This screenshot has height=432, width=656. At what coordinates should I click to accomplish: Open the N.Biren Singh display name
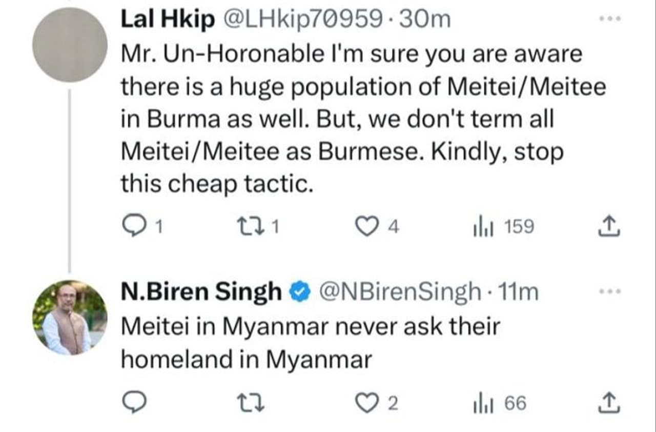click(201, 292)
